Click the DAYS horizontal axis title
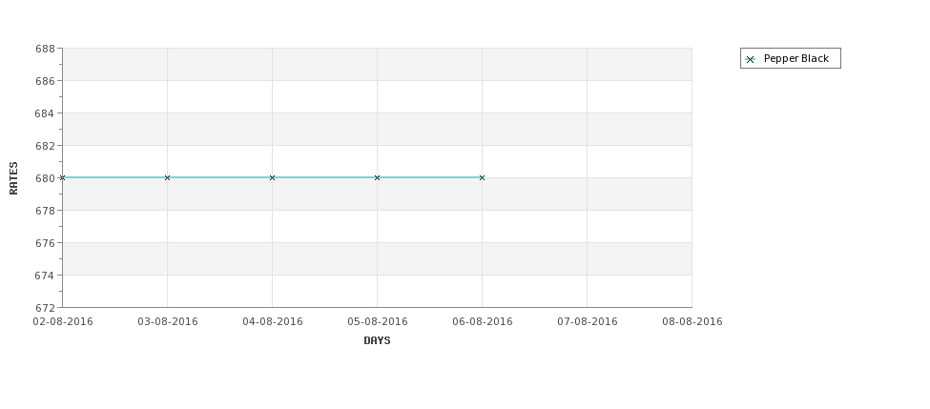This screenshot has height=409, width=930. click(377, 341)
